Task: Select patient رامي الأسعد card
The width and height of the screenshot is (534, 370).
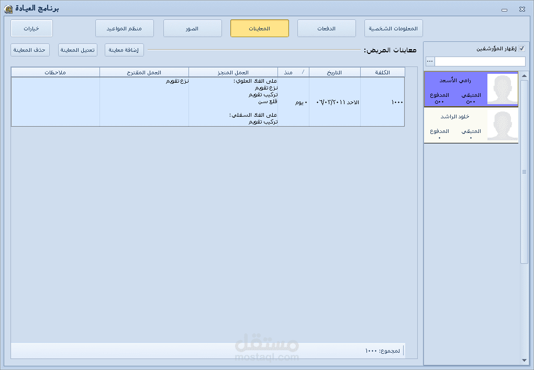Action: click(x=471, y=89)
